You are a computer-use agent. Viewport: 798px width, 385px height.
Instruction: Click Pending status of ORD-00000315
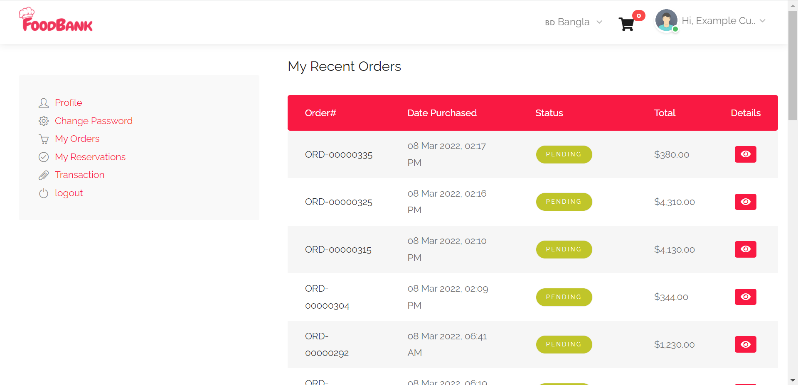tap(564, 249)
